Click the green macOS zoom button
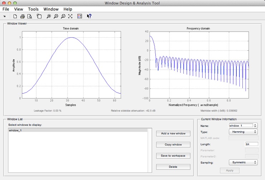 (15, 3)
